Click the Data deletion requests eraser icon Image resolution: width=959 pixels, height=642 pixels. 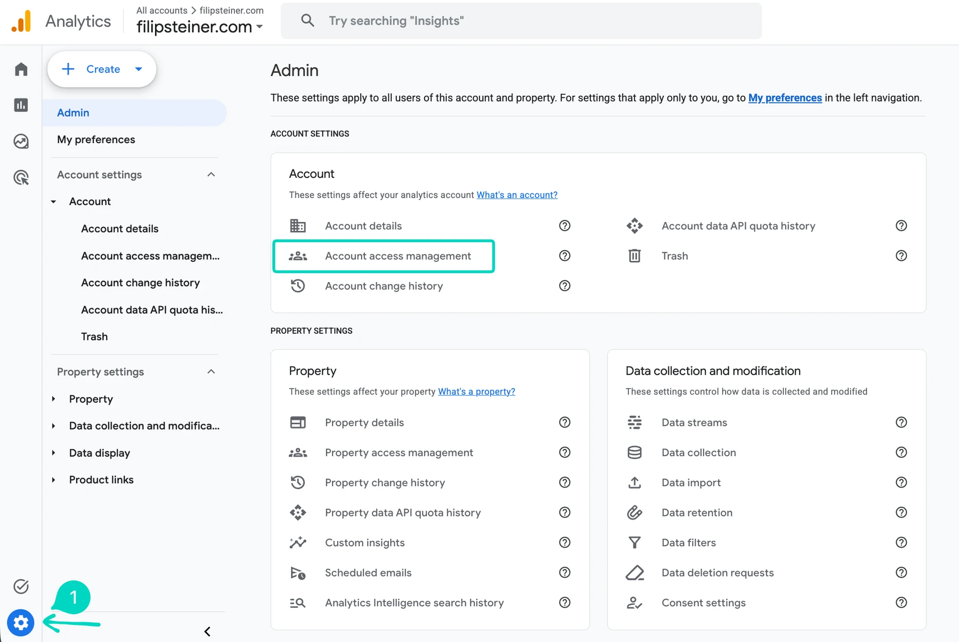[x=635, y=573]
